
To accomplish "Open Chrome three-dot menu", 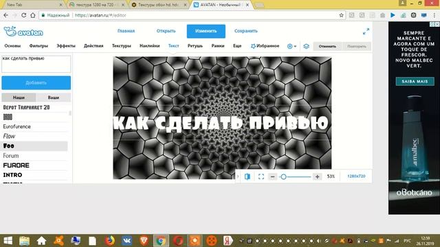I will click(x=434, y=15).
